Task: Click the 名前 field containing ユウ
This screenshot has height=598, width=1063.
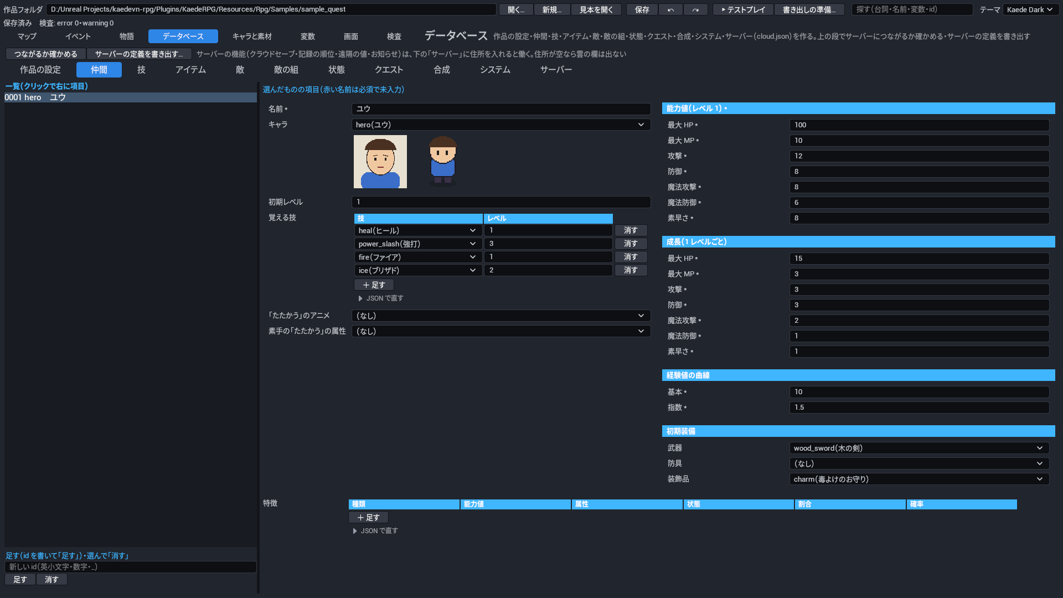Action: click(x=501, y=109)
